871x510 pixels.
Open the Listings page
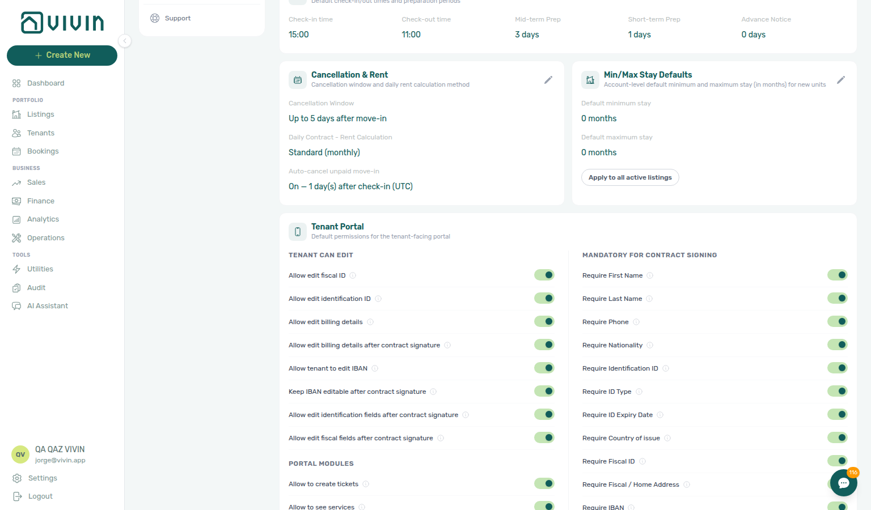(x=40, y=114)
